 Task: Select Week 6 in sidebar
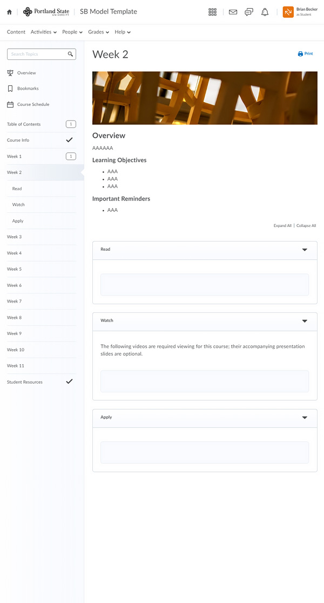click(42, 285)
